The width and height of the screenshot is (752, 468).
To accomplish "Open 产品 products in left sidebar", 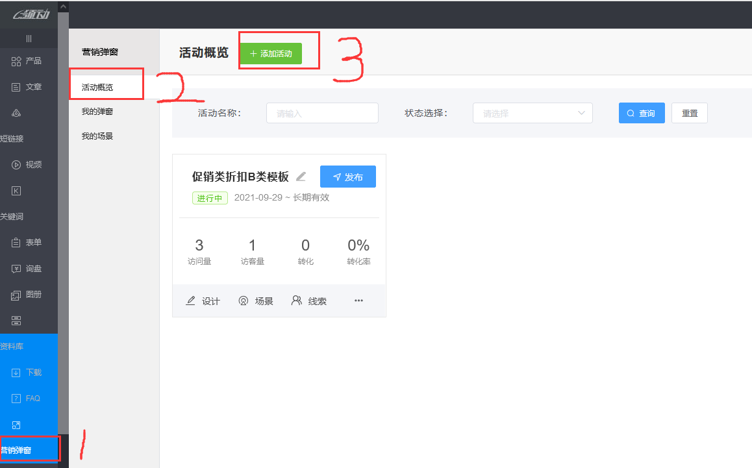I will (27, 61).
